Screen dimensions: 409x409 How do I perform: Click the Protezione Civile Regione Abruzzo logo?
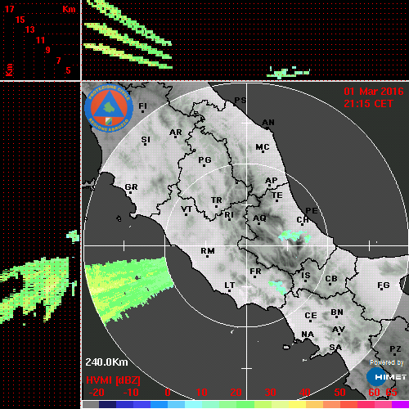109,109
